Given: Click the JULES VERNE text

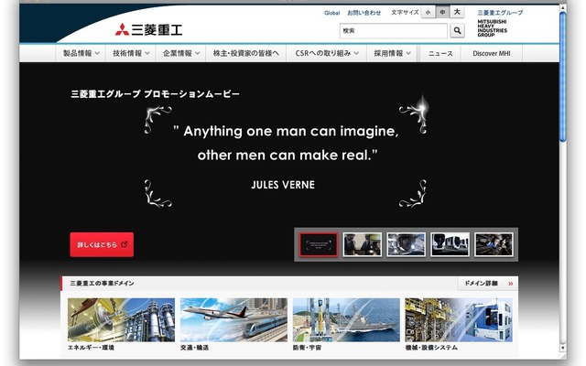Looking at the screenshot, I should [283, 185].
